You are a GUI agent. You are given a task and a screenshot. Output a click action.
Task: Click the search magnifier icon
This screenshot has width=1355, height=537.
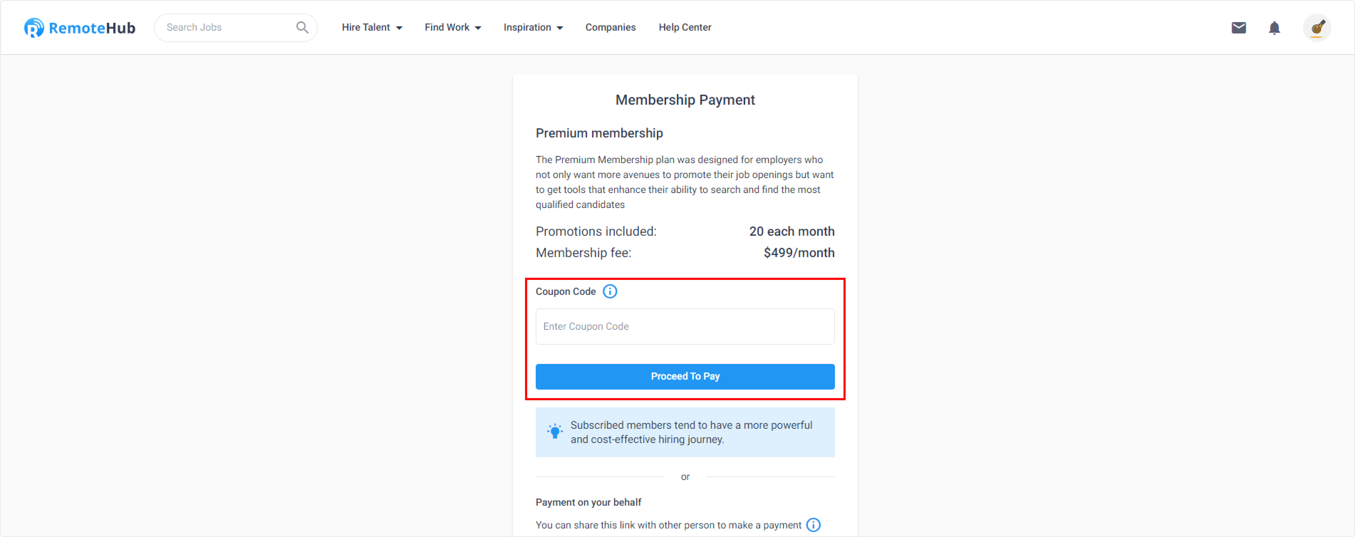302,27
